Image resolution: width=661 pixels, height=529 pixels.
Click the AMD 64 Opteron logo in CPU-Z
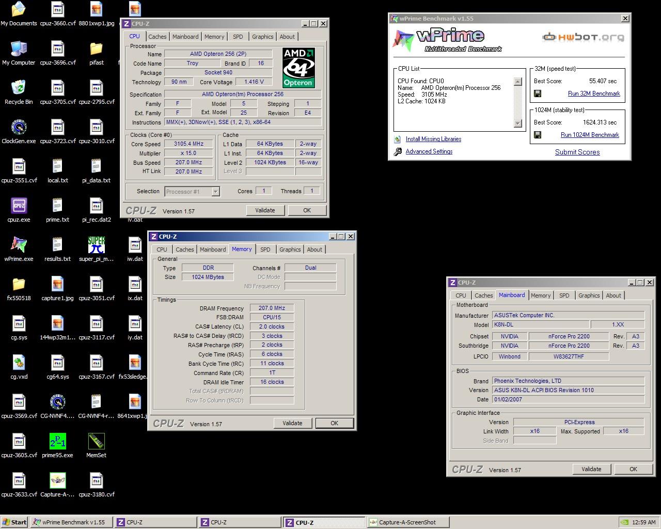(x=298, y=68)
